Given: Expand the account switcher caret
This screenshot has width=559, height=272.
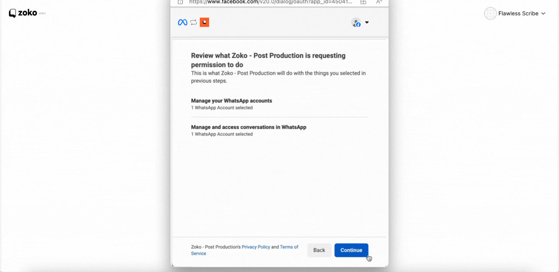Looking at the screenshot, I should point(367,22).
